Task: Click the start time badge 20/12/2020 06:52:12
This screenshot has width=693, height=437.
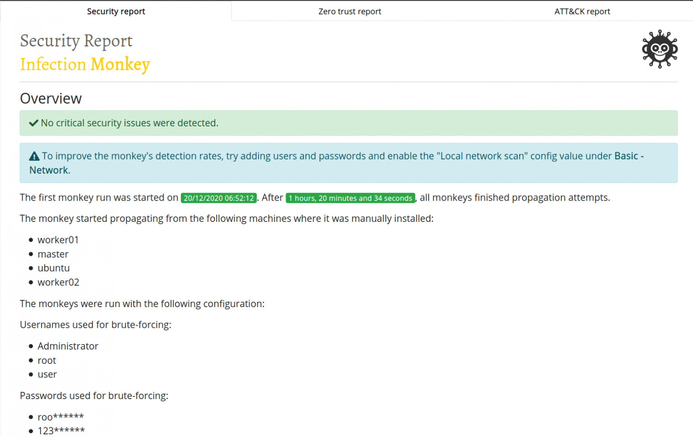Action: pos(218,198)
